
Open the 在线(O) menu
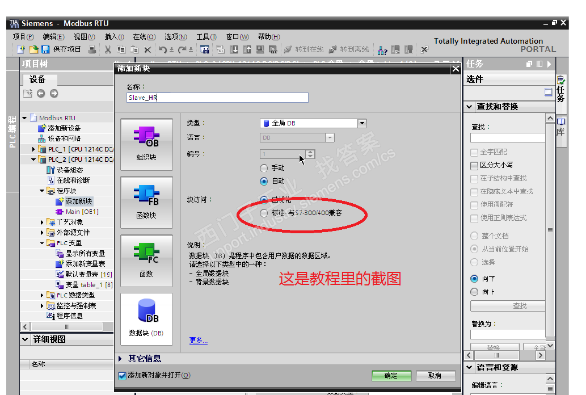click(x=144, y=37)
